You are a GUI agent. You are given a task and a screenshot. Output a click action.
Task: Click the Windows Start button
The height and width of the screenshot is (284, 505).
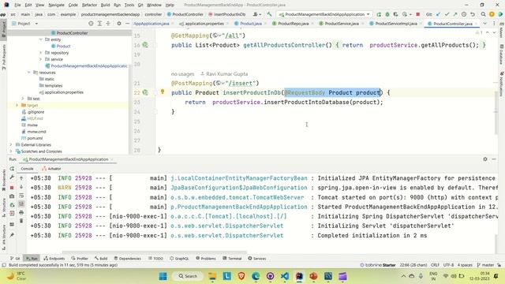[163, 276]
